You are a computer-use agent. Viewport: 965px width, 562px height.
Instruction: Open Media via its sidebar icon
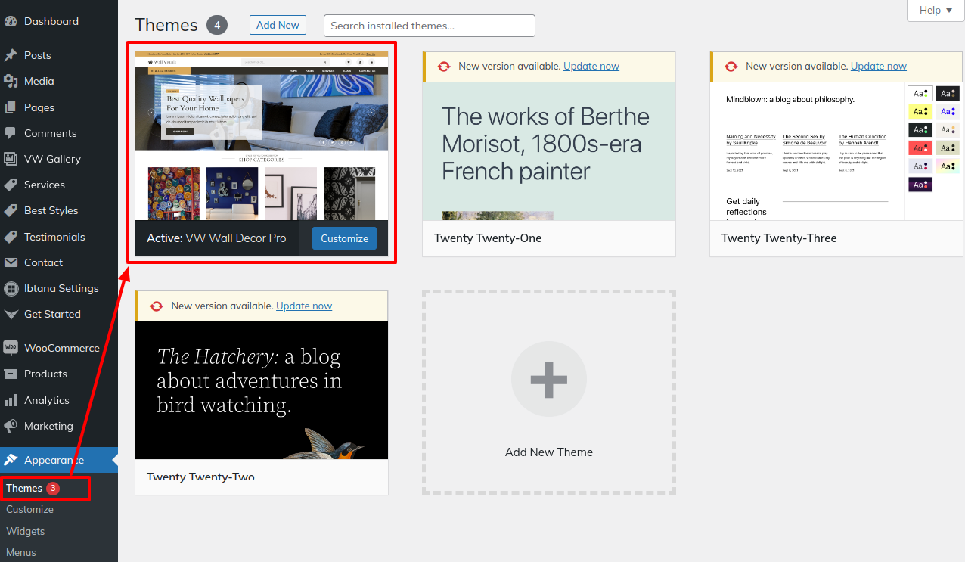coord(11,81)
